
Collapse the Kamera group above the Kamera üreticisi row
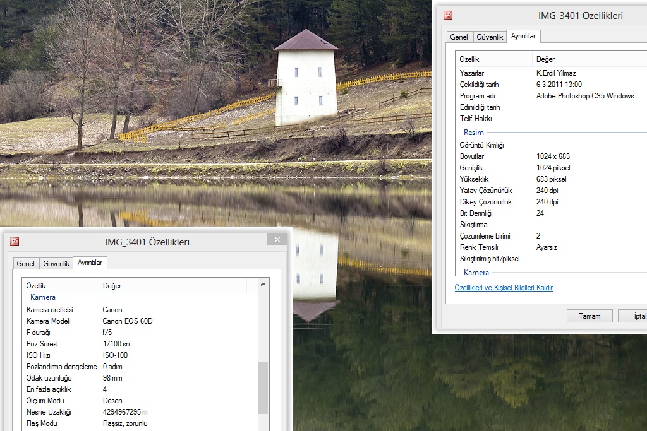click(x=43, y=297)
